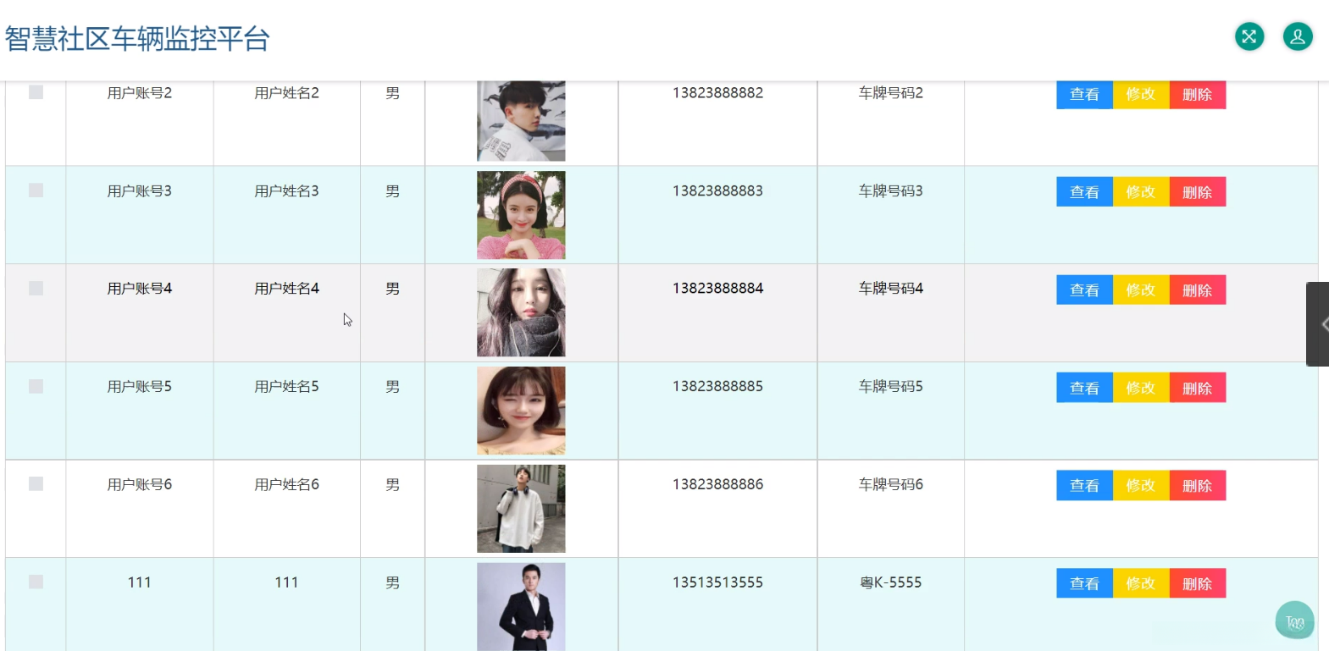The image size is (1329, 651).
Task: Click the fullscreen toggle icon in header
Action: tap(1249, 36)
